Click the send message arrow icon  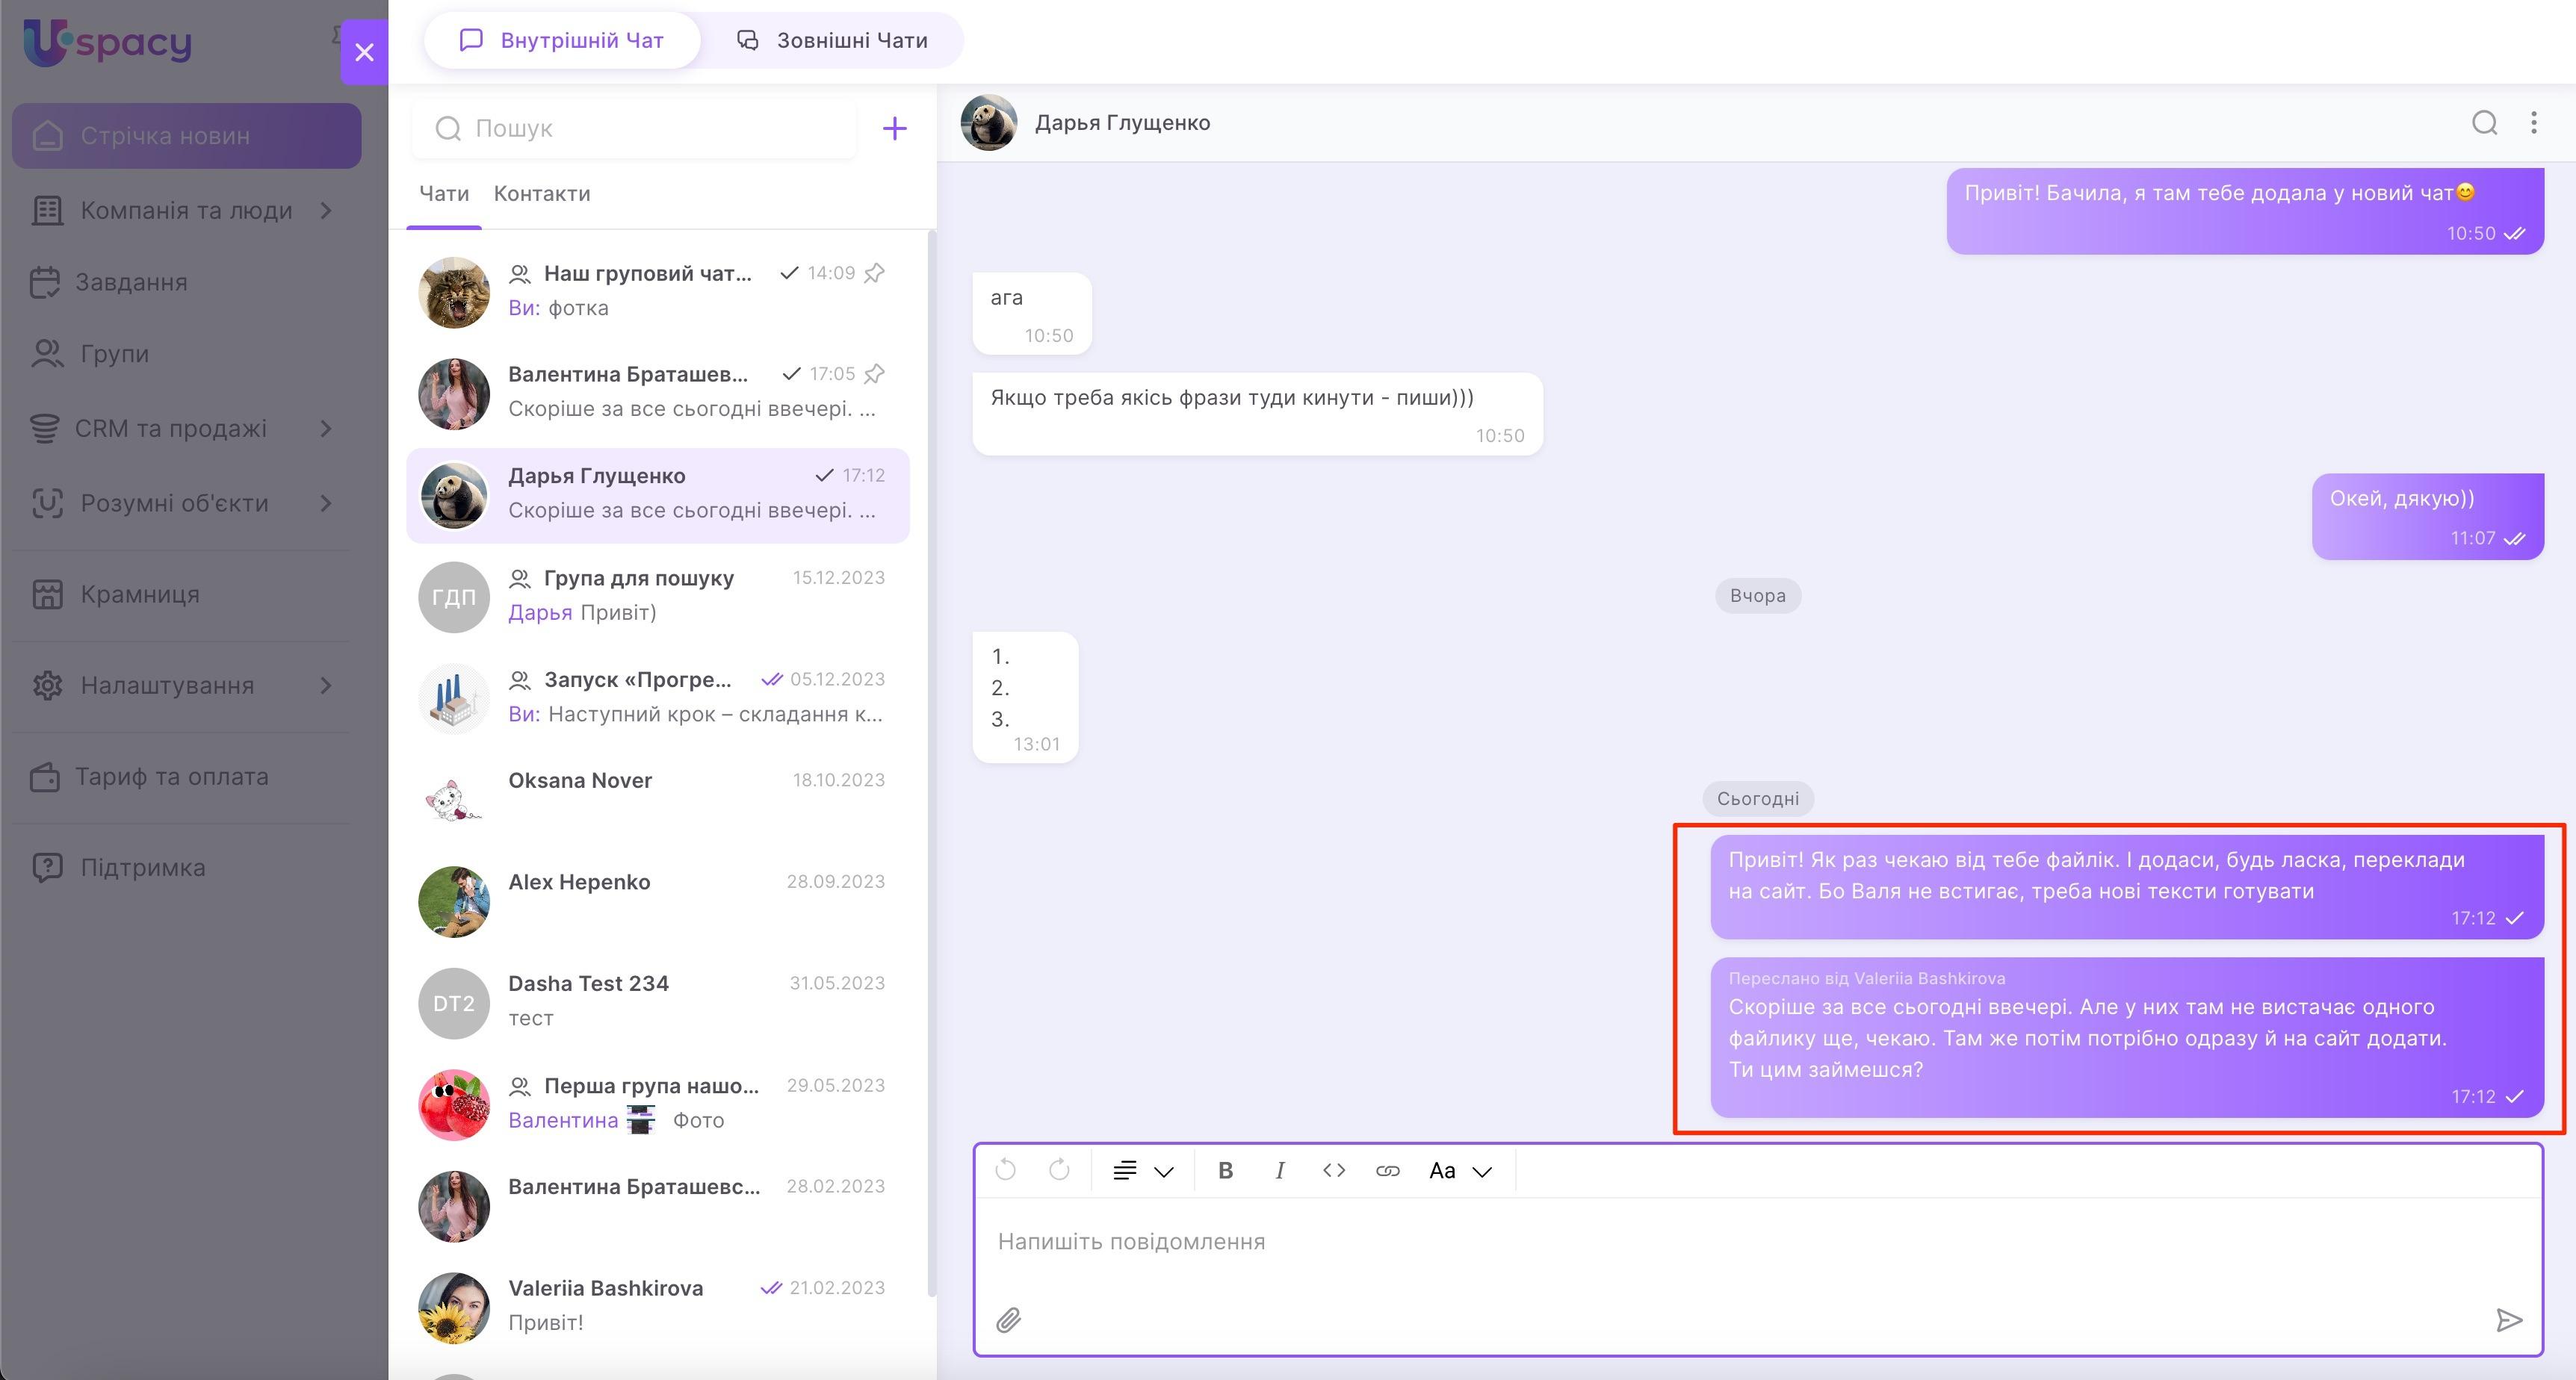point(2508,1320)
